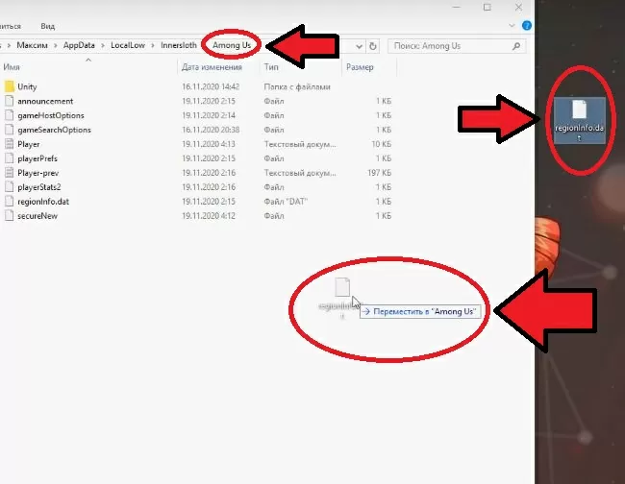Open the Explorer help icon
Viewport: 625px width, 484px height.
[x=527, y=27]
